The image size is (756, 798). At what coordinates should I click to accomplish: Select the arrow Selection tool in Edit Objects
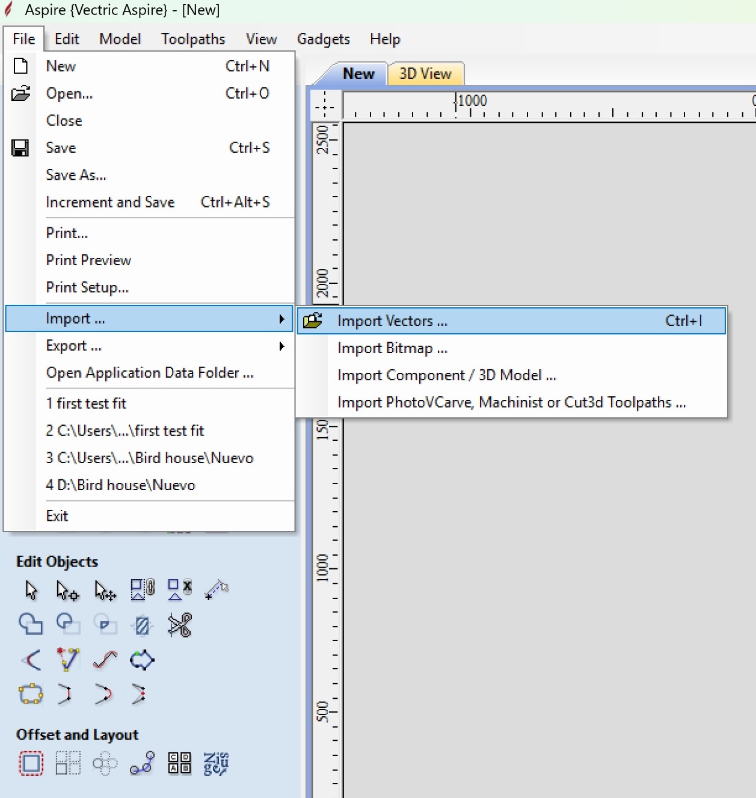click(x=31, y=590)
